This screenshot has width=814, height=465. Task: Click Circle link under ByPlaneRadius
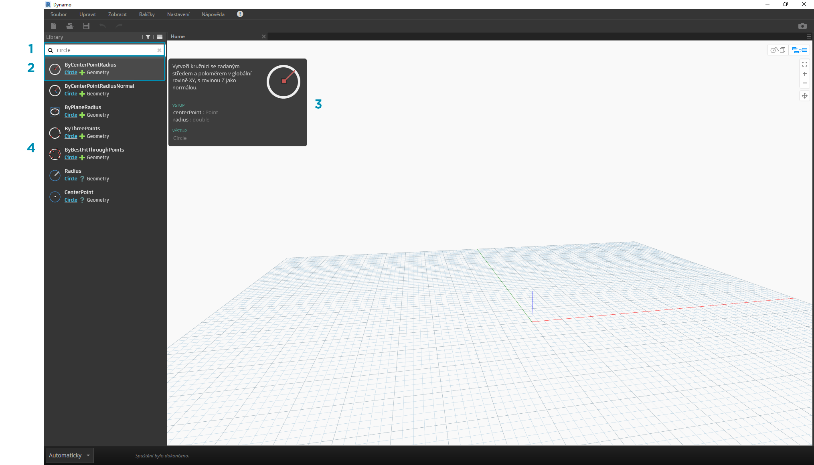click(71, 115)
